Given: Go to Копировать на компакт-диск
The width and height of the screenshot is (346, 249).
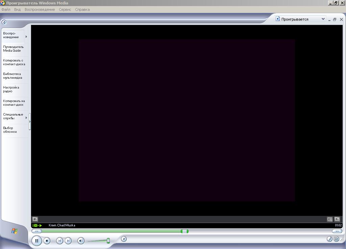Looking at the screenshot, I should pyautogui.click(x=15, y=103).
